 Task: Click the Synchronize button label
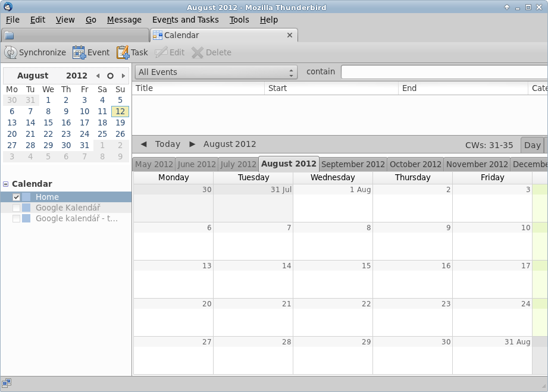tap(42, 52)
